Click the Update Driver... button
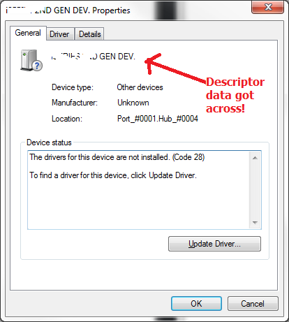 (x=214, y=244)
